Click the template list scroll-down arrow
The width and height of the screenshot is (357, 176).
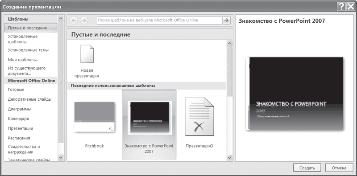229,157
